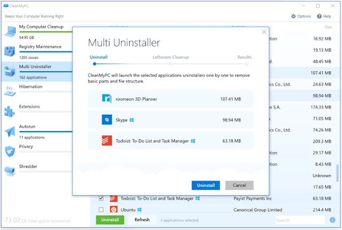342x230 pixels.
Task: Click '3 applications selected' status text
Action: [x=180, y=220]
